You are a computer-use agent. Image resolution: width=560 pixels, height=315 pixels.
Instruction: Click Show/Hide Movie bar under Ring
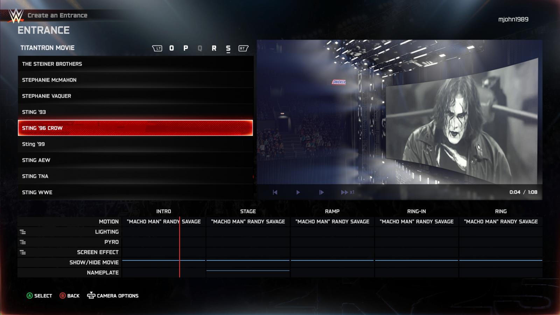click(501, 260)
